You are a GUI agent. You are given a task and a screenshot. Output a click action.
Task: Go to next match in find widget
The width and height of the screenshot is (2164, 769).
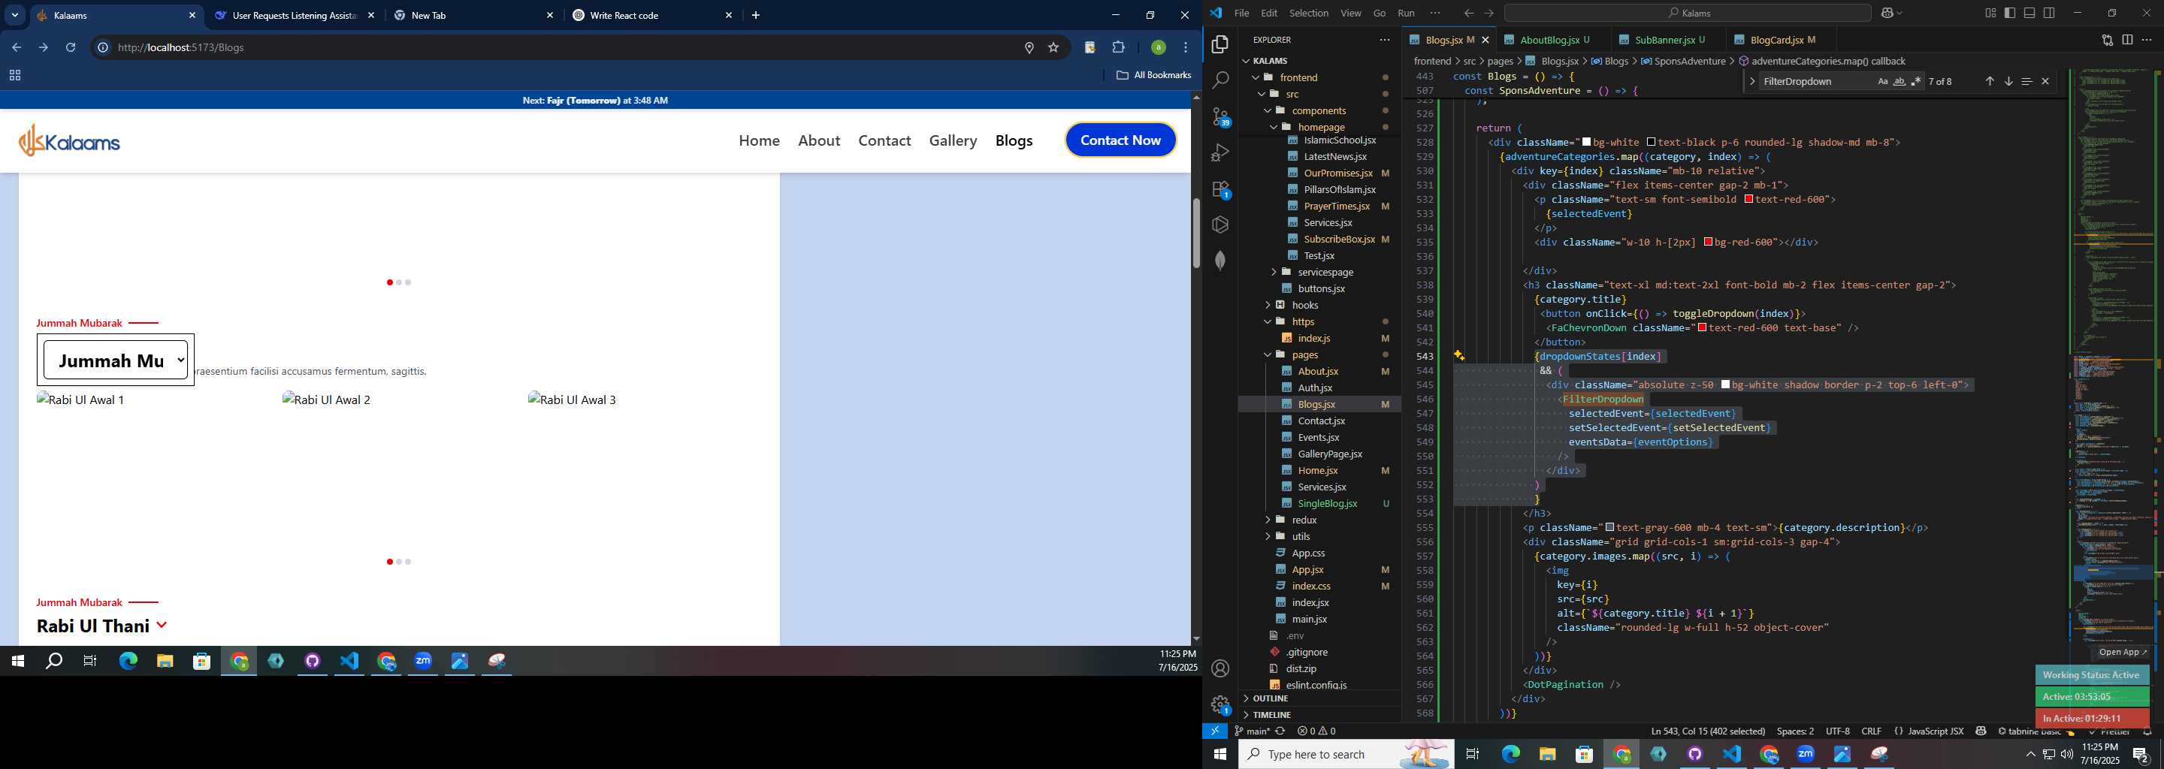[x=2008, y=81]
